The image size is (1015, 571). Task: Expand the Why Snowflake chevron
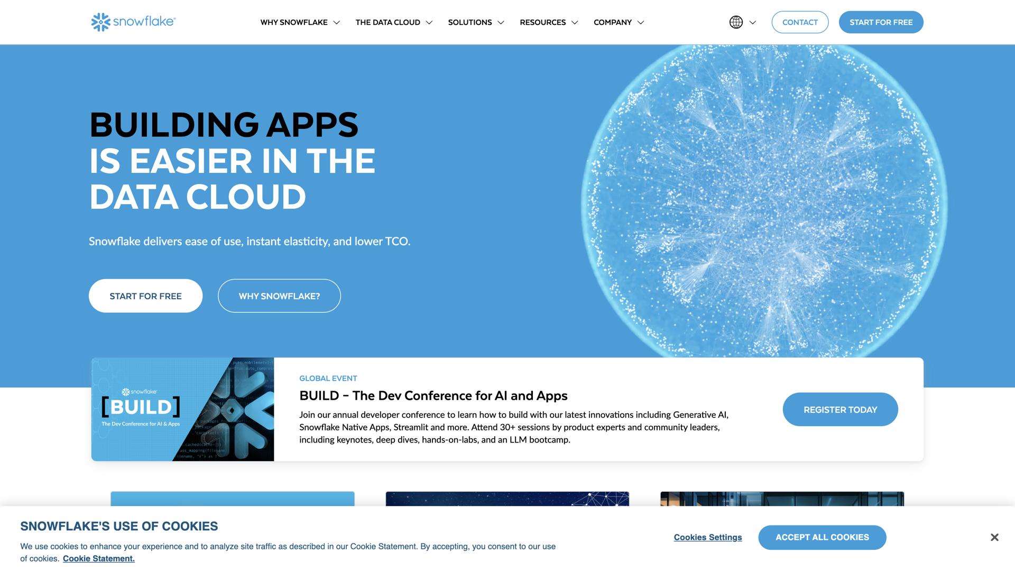pyautogui.click(x=336, y=23)
